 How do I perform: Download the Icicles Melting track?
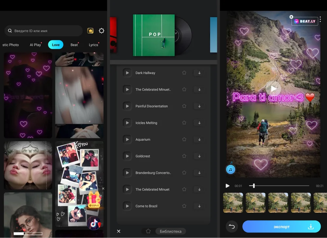(199, 123)
